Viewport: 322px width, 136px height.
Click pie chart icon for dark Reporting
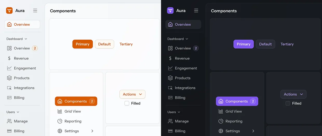click(x=221, y=121)
